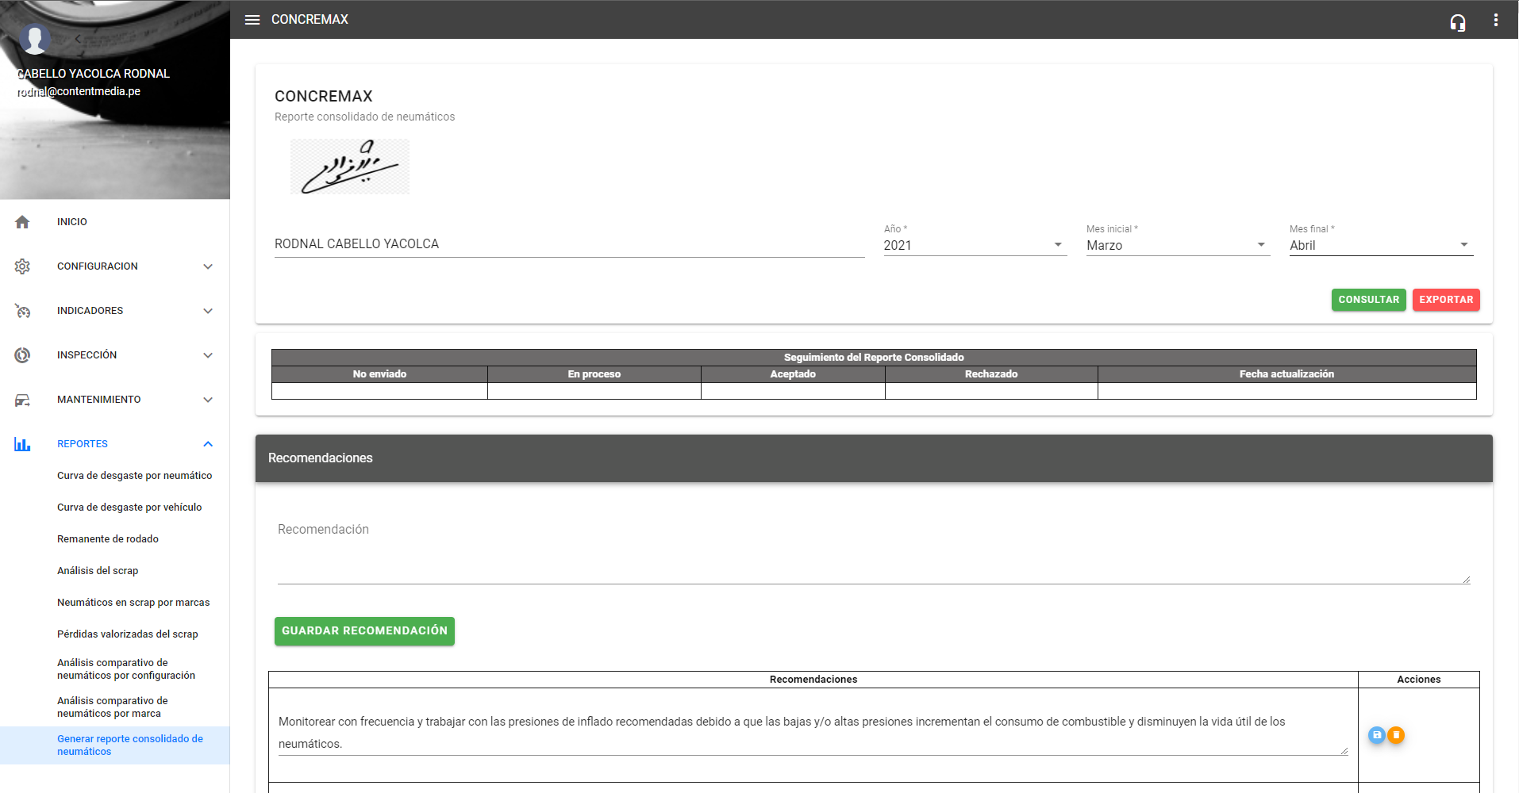Open the Mes final dropdown

click(1380, 245)
